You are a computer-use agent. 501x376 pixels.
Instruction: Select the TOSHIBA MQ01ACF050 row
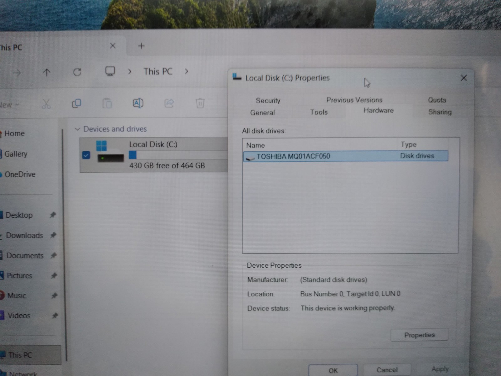pos(346,156)
